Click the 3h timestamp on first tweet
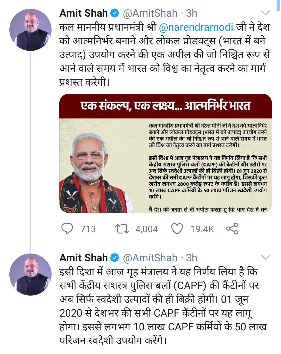The width and height of the screenshot is (281, 354). point(192,13)
